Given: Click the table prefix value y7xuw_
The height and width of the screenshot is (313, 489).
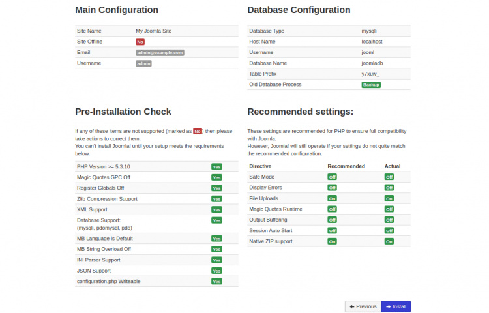Looking at the screenshot, I should tap(370, 74).
